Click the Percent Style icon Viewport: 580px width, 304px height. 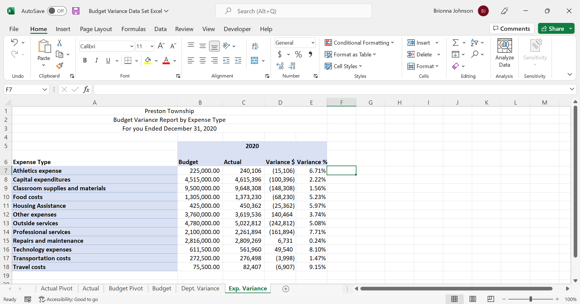point(298,55)
